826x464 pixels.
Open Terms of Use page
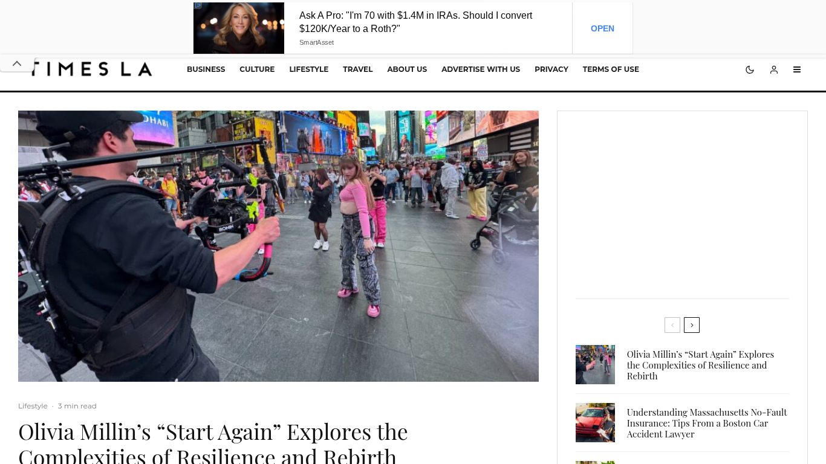[x=611, y=69]
